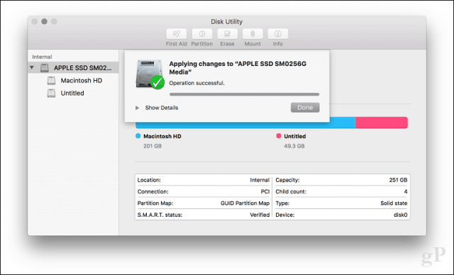Click the Child count value 4
Image resolution: width=454 pixels, height=275 pixels.
click(406, 191)
